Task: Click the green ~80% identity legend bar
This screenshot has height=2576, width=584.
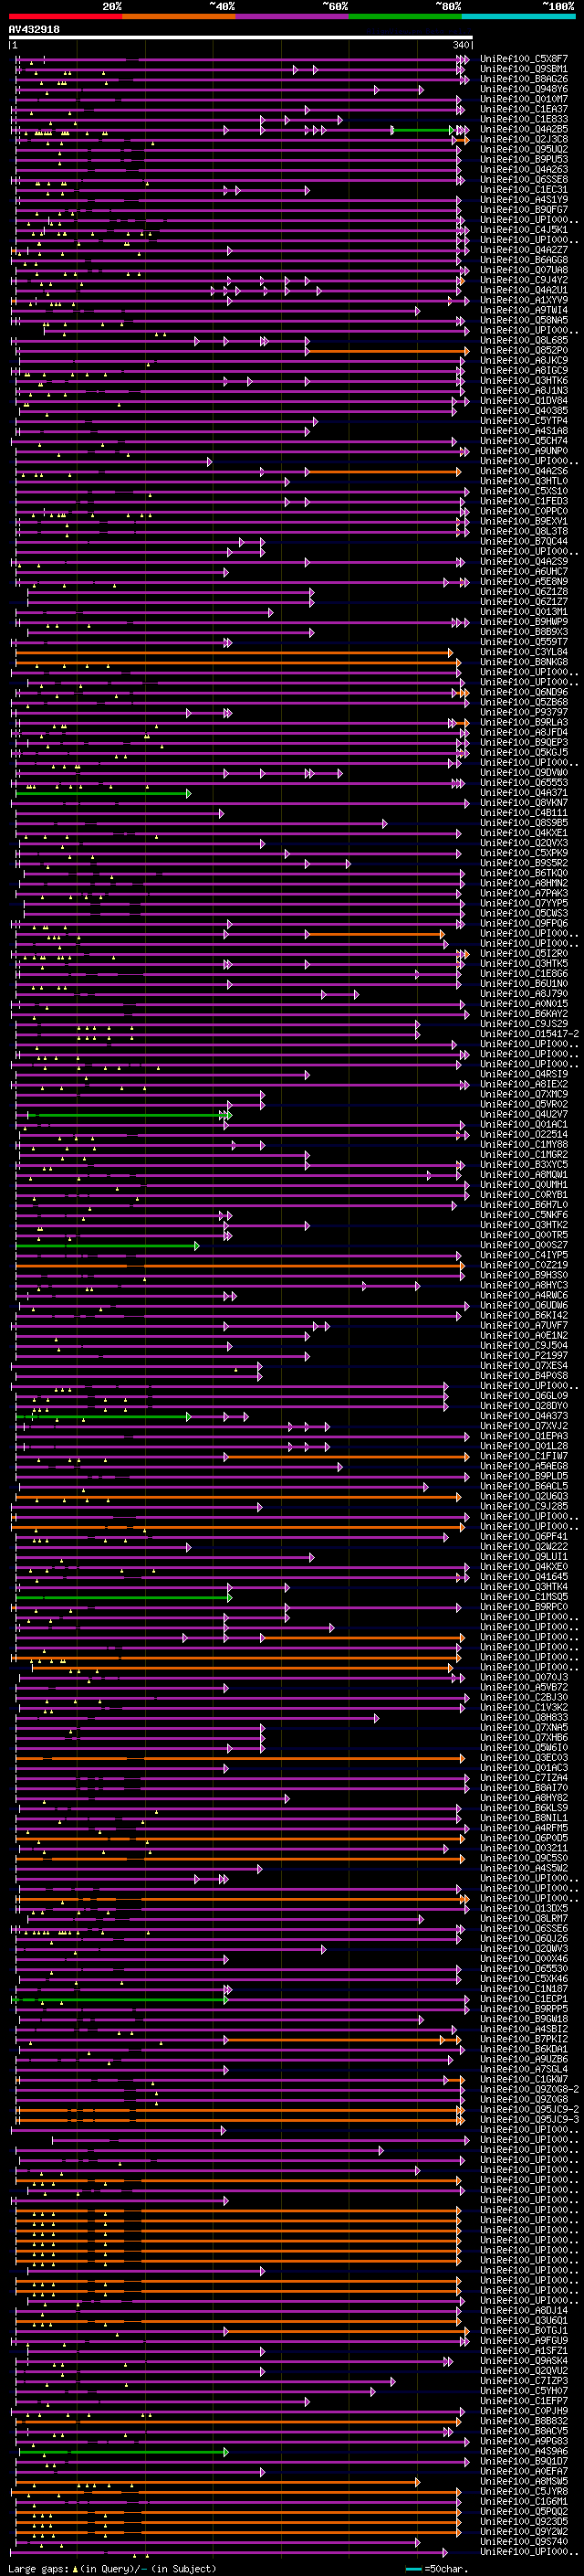Action: (x=405, y=16)
